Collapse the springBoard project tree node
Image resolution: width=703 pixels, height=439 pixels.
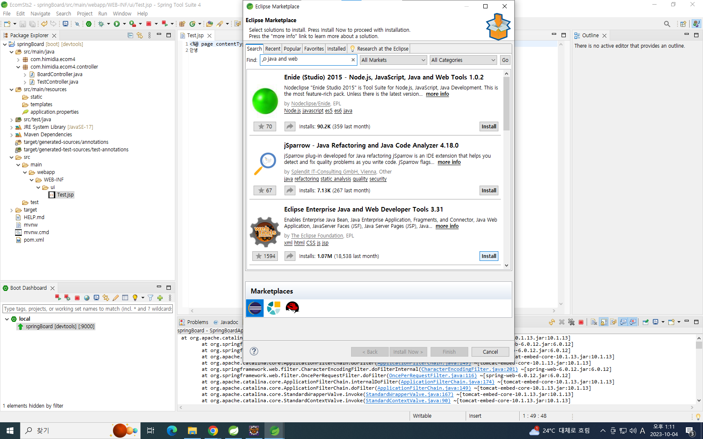tap(5, 44)
